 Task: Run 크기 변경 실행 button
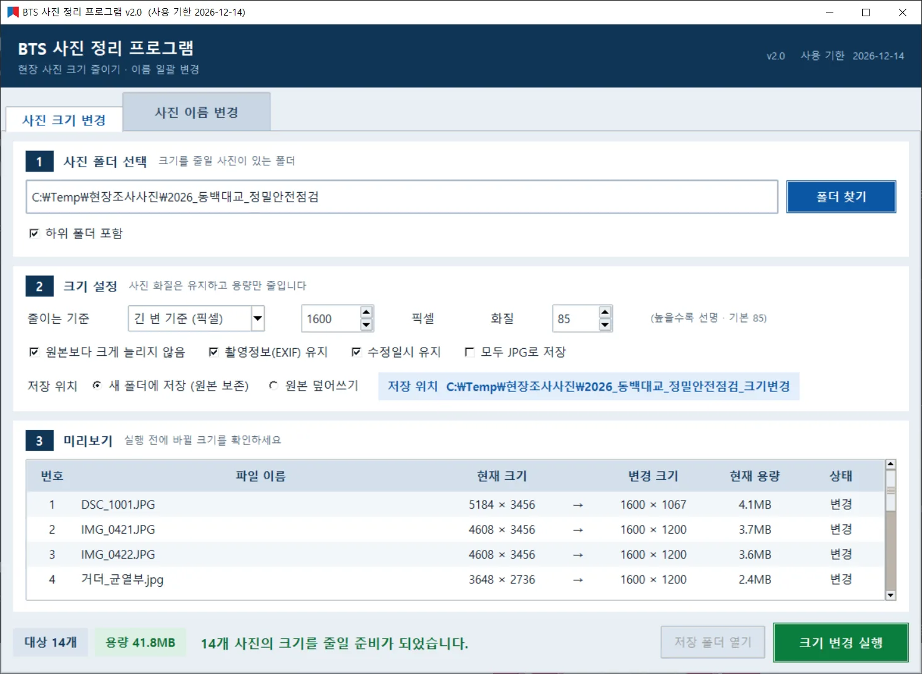841,642
